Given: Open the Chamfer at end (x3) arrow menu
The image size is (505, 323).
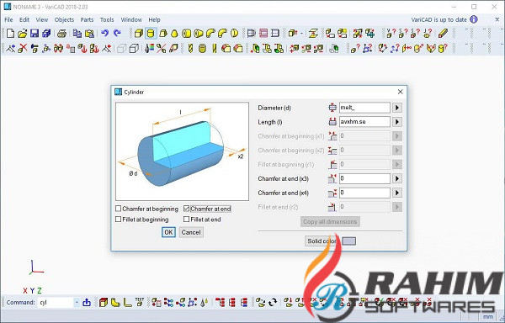Looking at the screenshot, I should [397, 178].
